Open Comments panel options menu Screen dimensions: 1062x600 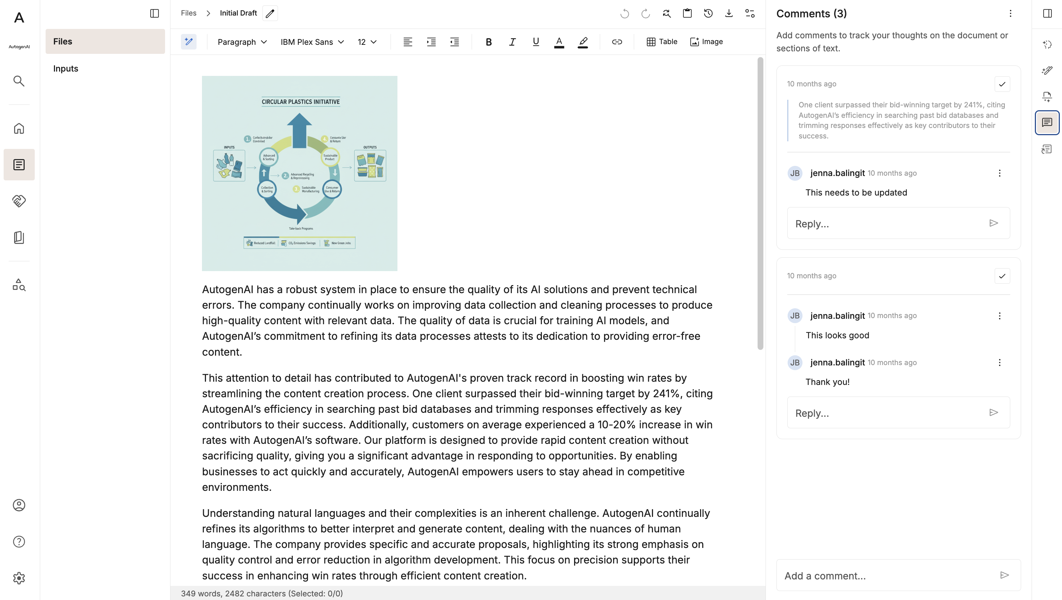pos(1011,14)
